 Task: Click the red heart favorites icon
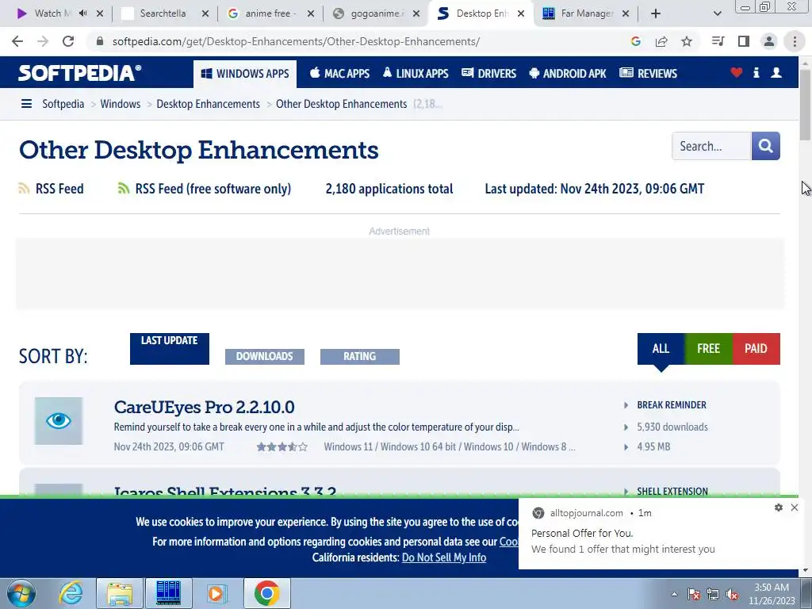tap(737, 72)
